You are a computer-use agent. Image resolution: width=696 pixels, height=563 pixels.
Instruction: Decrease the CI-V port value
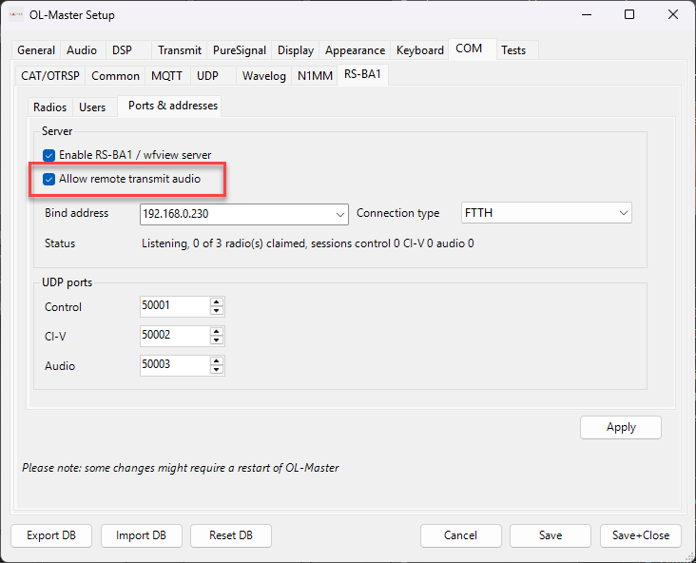click(x=217, y=340)
